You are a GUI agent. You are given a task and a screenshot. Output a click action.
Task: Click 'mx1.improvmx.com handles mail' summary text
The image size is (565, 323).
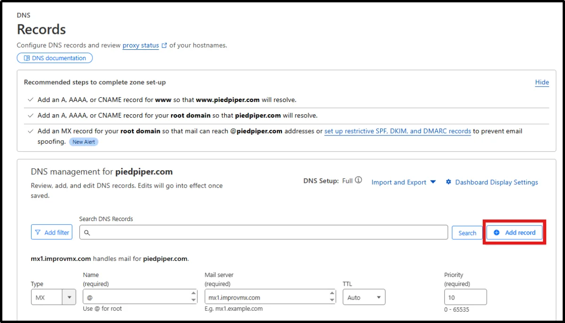coord(110,259)
